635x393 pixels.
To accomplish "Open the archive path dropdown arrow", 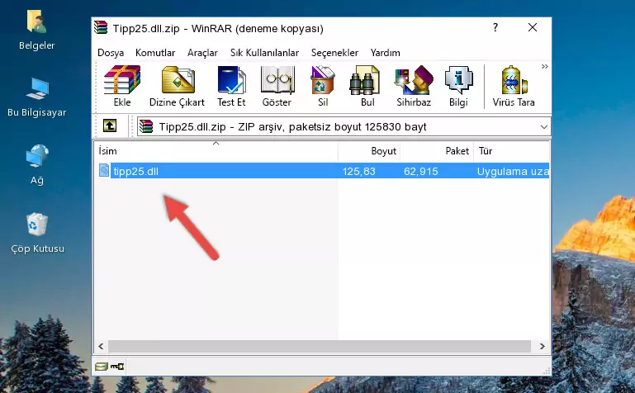I will tap(544, 126).
